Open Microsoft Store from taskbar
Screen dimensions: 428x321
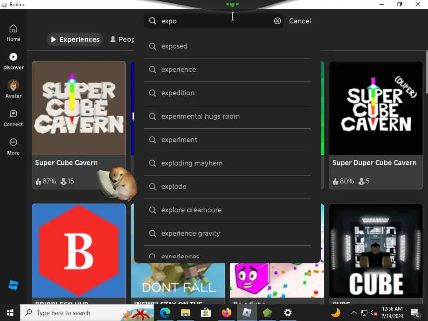[x=206, y=313]
